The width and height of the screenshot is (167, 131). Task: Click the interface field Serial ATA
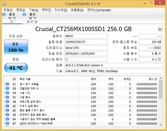(x=86, y=48)
